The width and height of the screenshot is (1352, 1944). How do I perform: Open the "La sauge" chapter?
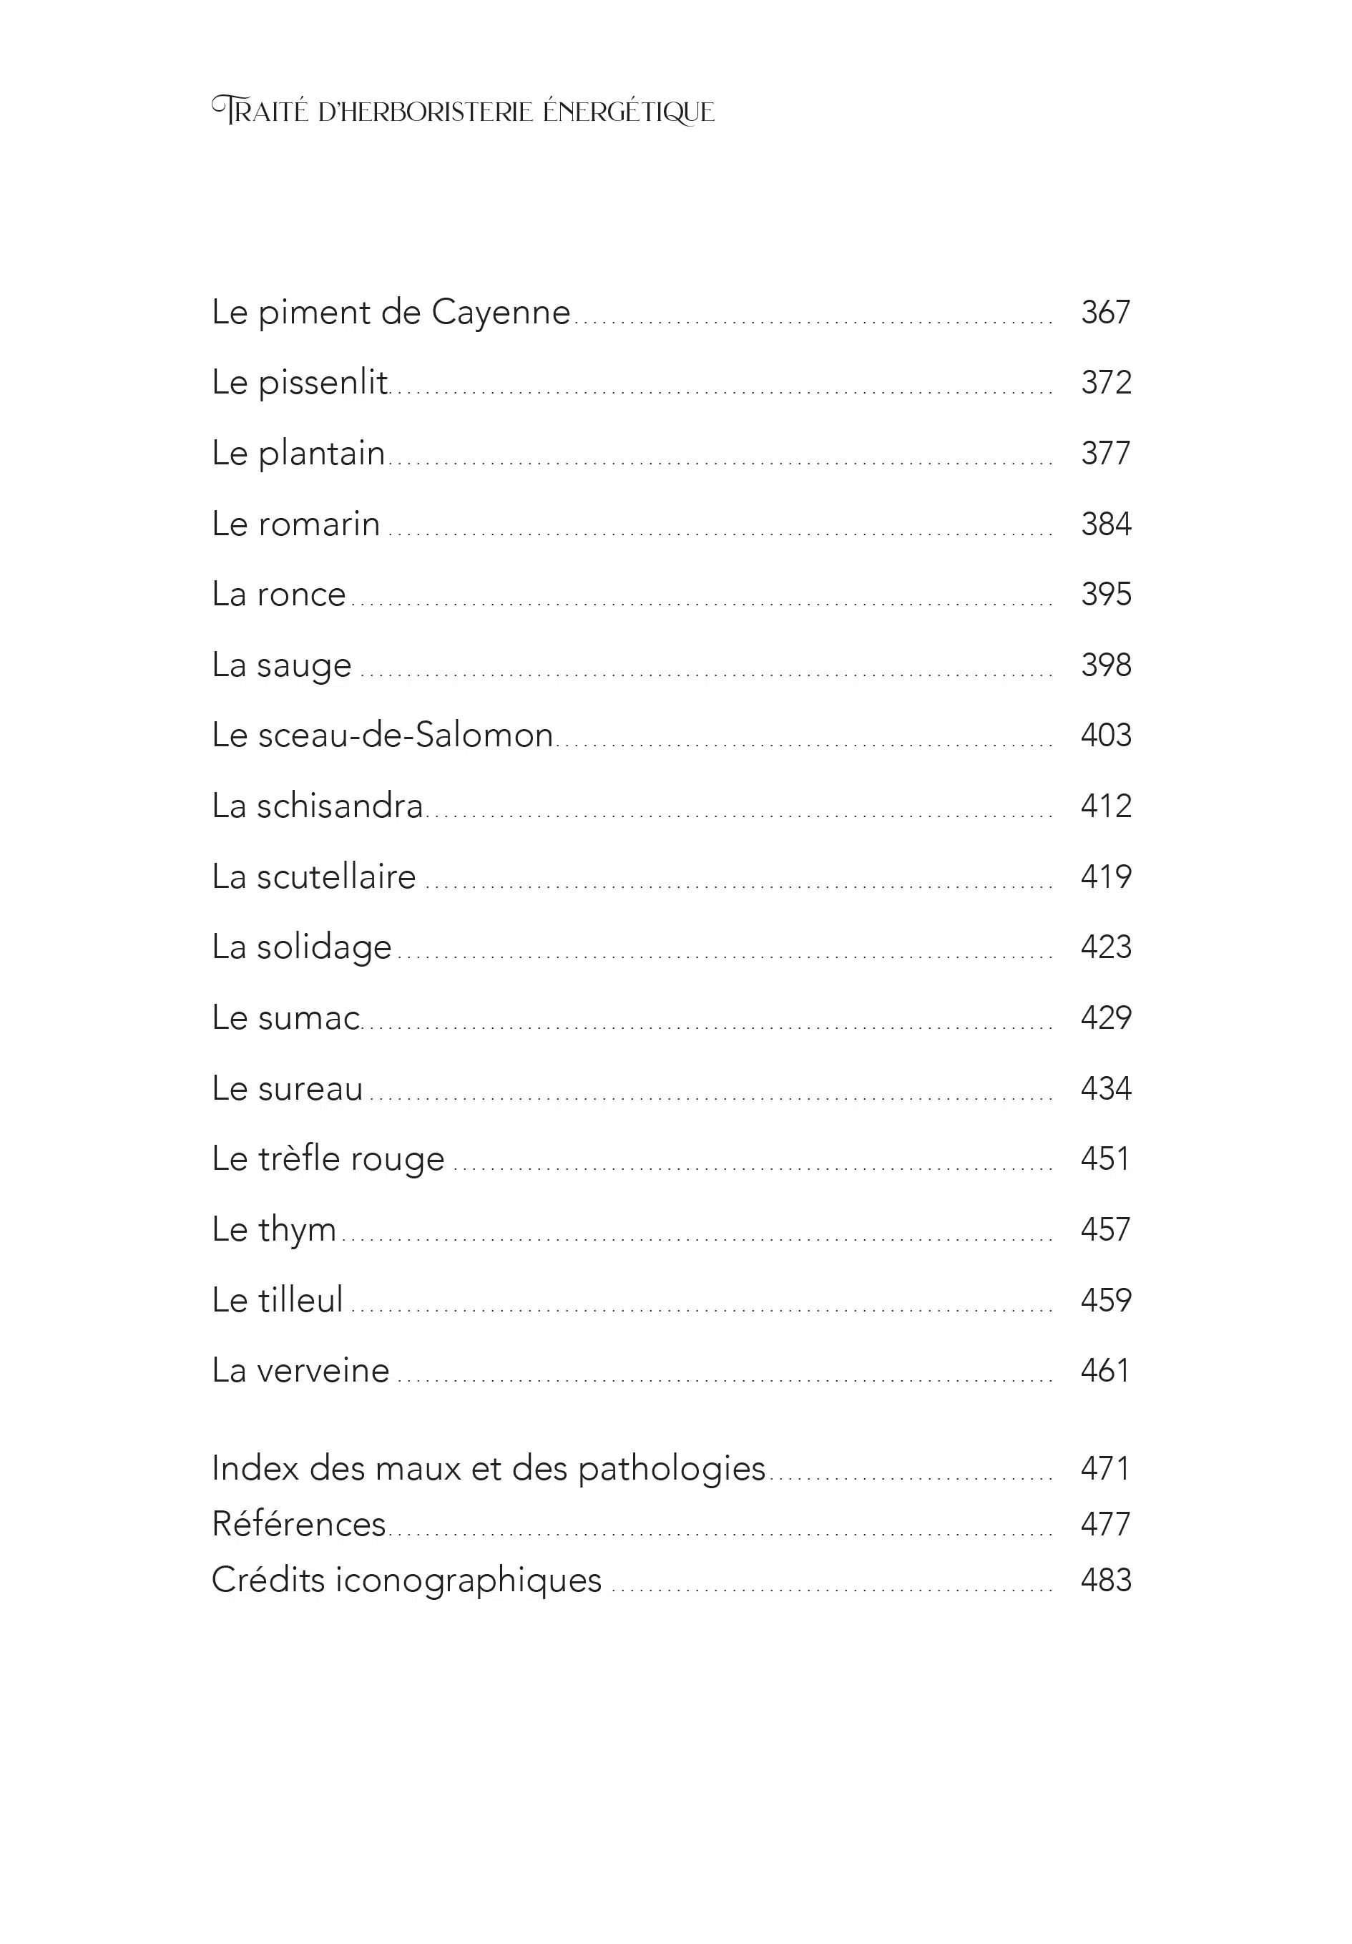[x=281, y=665]
